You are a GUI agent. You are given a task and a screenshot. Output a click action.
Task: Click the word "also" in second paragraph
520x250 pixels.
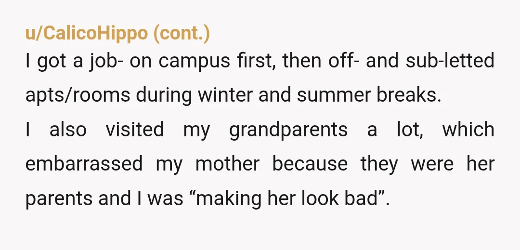click(68, 129)
